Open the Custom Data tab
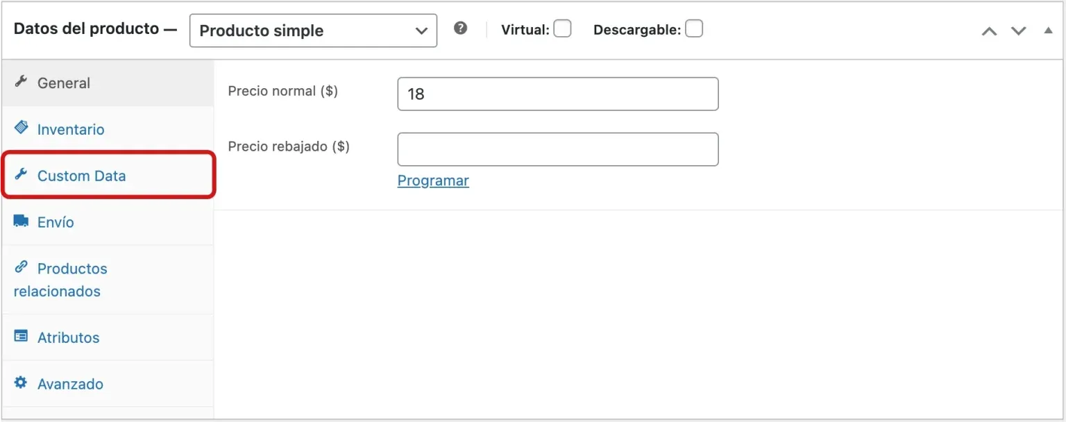The image size is (1066, 422). pyautogui.click(x=81, y=176)
